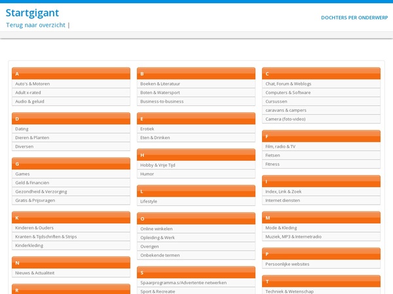Screen dimensions: 393x294
Task: Open Spaarprogramma.s/Advertentie netwerken category
Action: [x=196, y=283]
